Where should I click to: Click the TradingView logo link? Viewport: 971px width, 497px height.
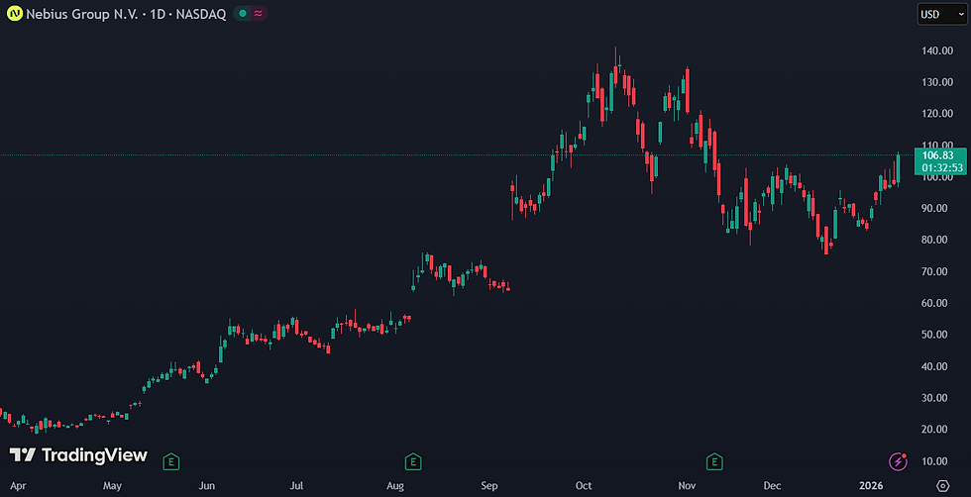click(78, 455)
